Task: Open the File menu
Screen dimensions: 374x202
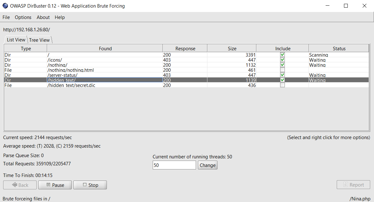Action: click(x=6, y=17)
